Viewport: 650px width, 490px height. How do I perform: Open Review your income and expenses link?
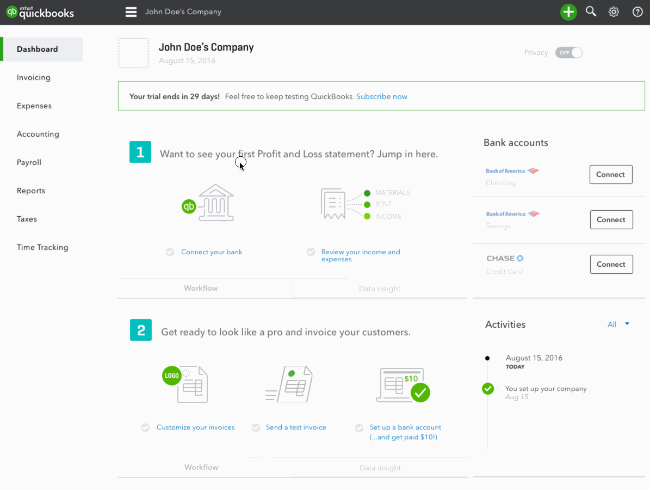click(361, 255)
